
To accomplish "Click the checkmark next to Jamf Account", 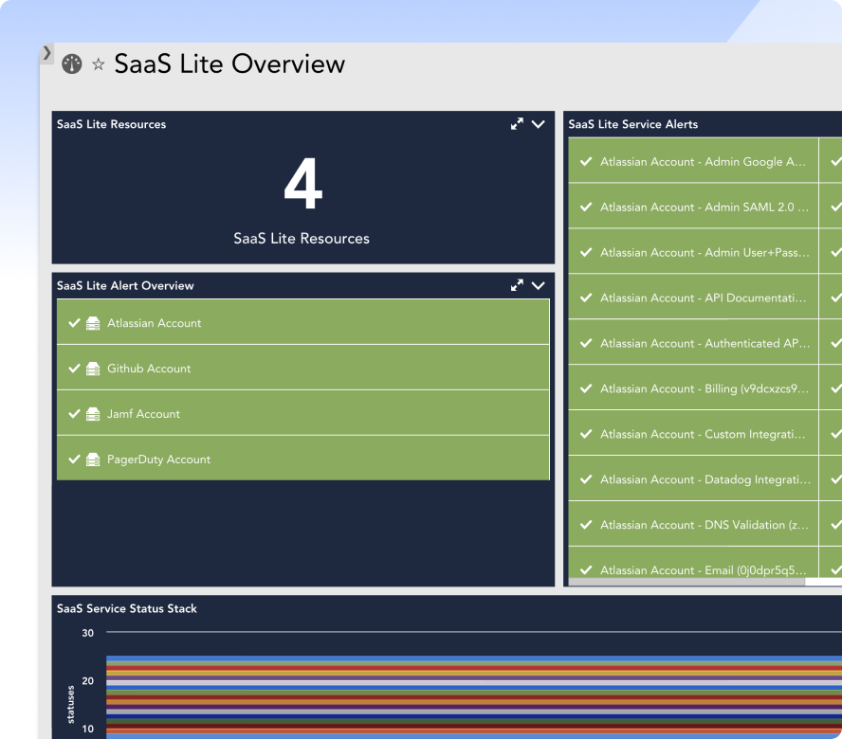I will click(x=75, y=414).
